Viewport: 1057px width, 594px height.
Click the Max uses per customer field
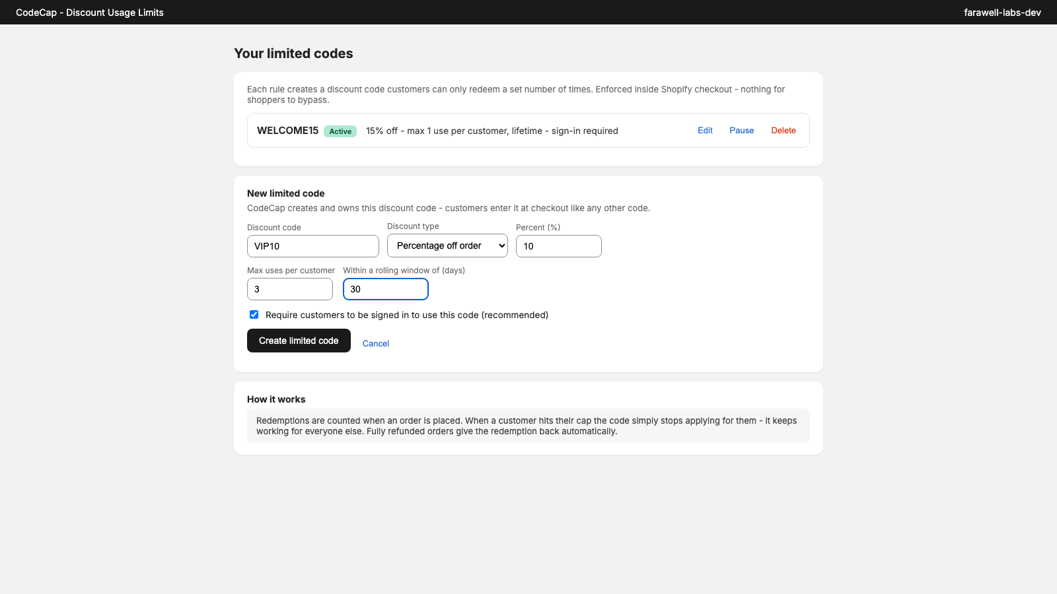[290, 289]
